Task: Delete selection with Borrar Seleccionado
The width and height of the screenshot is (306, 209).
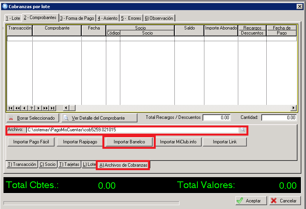Action: coord(33,118)
